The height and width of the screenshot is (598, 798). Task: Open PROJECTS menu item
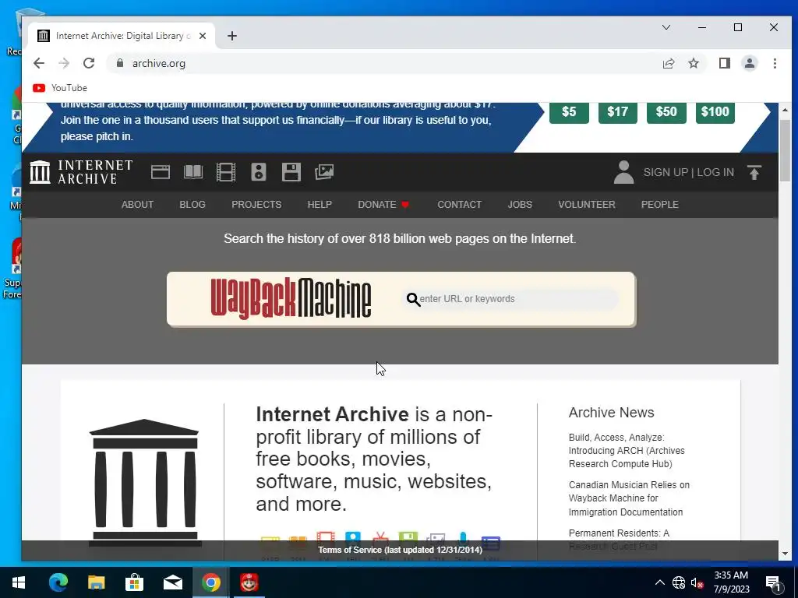256,205
